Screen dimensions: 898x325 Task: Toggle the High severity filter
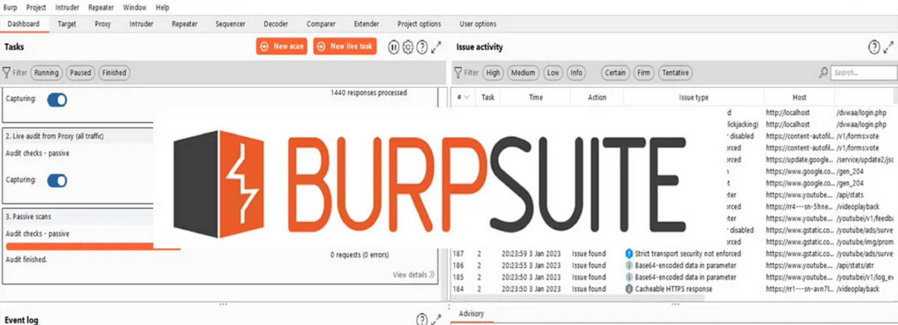(493, 73)
